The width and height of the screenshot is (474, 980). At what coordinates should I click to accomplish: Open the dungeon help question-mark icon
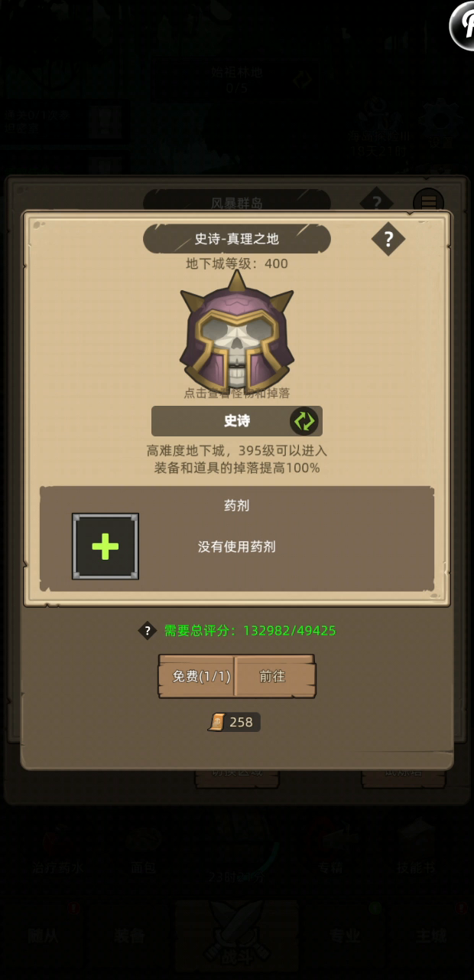click(388, 240)
